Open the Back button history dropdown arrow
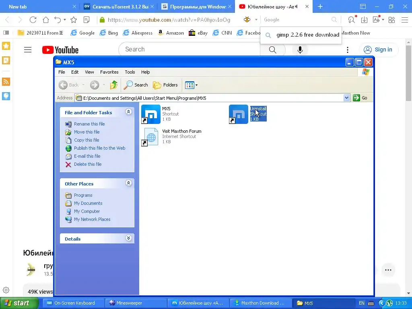This screenshot has height=309, width=412. pos(83,85)
